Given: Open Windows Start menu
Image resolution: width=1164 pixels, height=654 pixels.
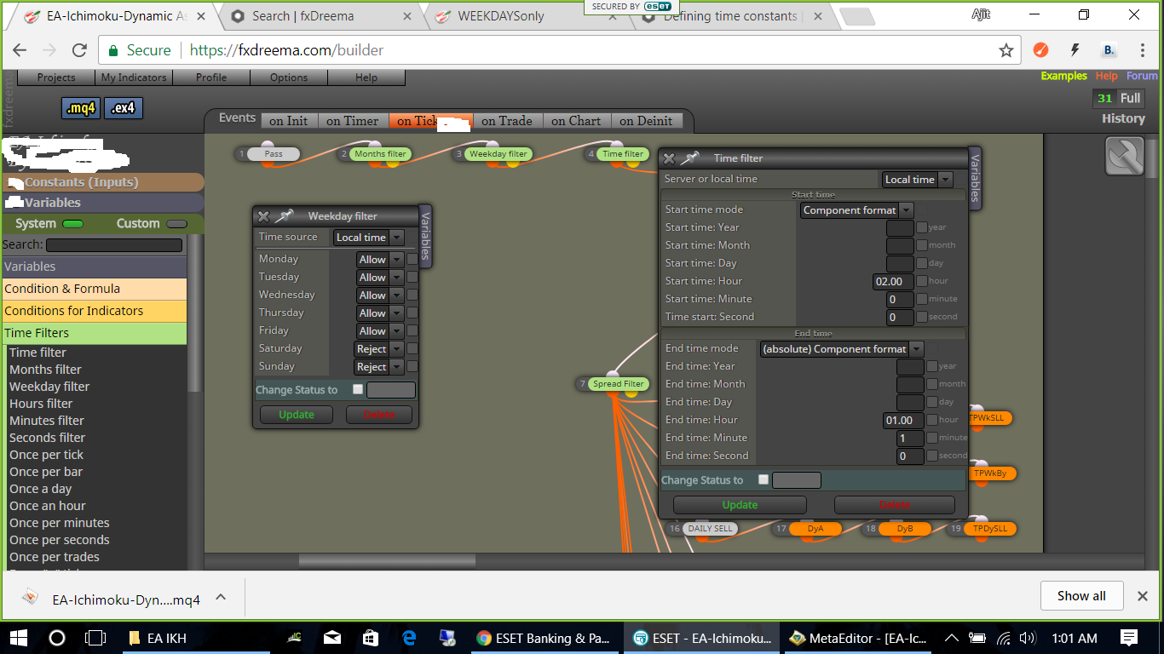Looking at the screenshot, I should click(x=18, y=637).
